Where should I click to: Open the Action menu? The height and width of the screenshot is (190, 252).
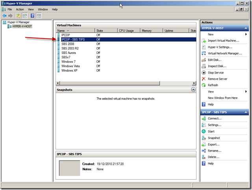coord(20,9)
